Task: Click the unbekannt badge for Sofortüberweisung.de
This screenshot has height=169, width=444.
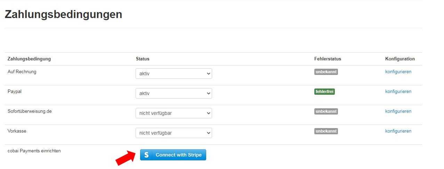Action: click(326, 111)
